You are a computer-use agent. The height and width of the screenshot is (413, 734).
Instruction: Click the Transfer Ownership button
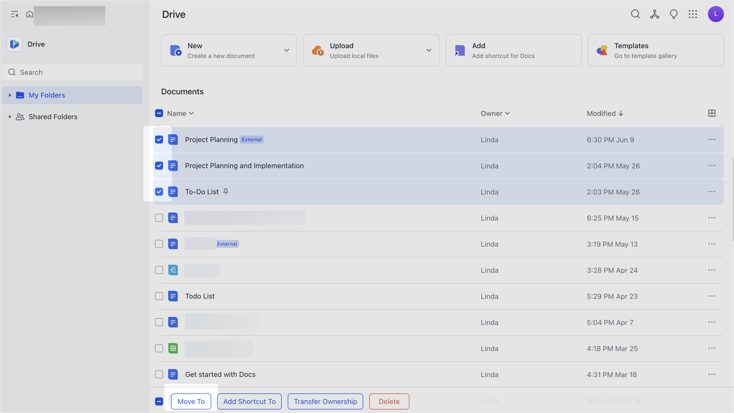pos(325,401)
